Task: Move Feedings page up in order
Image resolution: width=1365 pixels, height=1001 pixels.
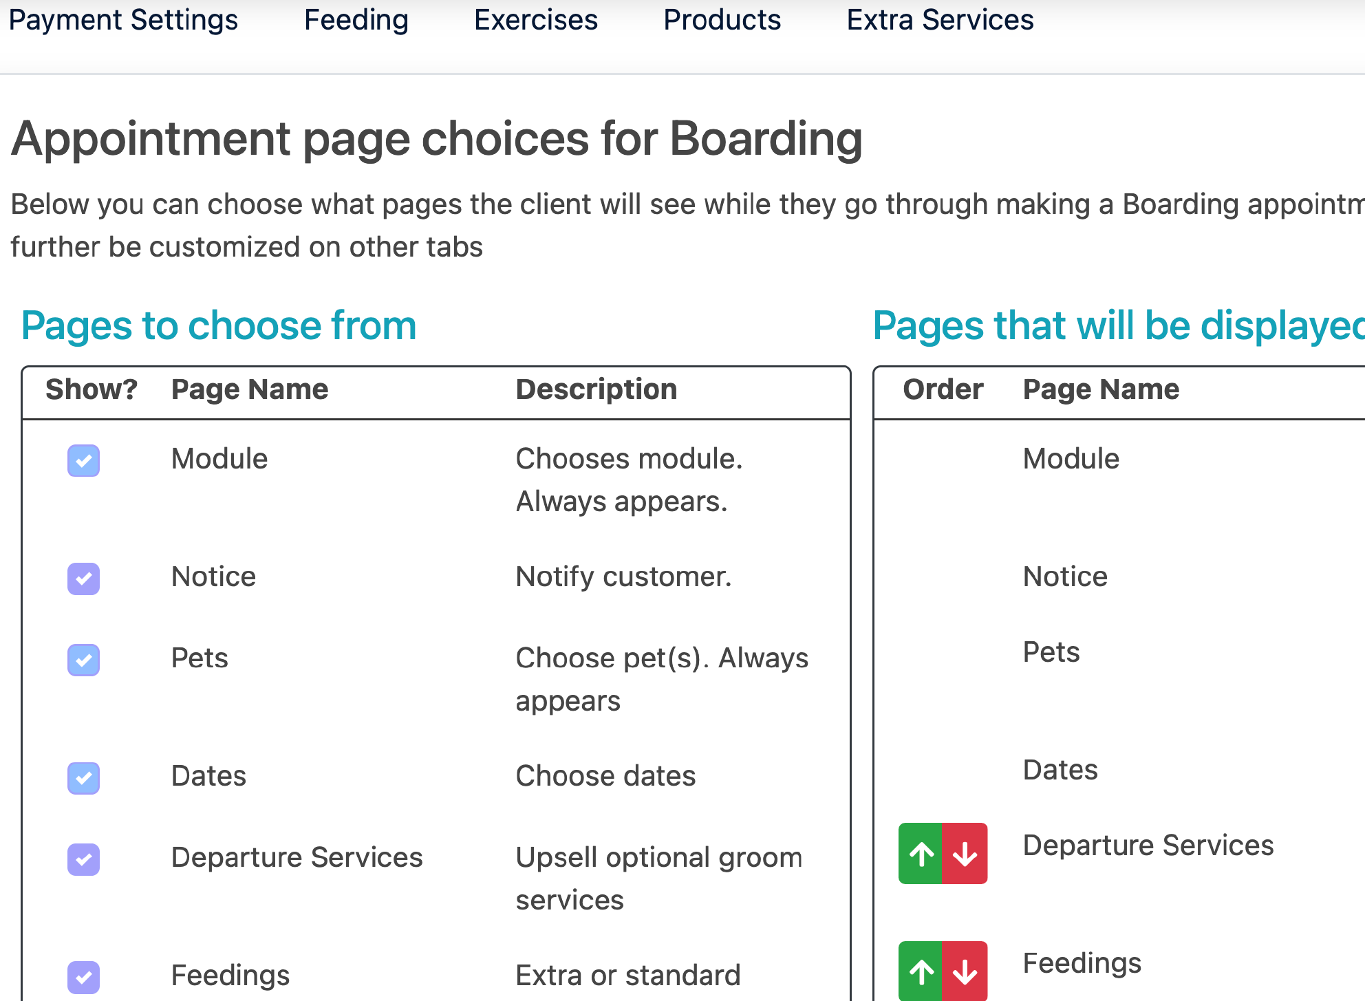Action: 921,971
